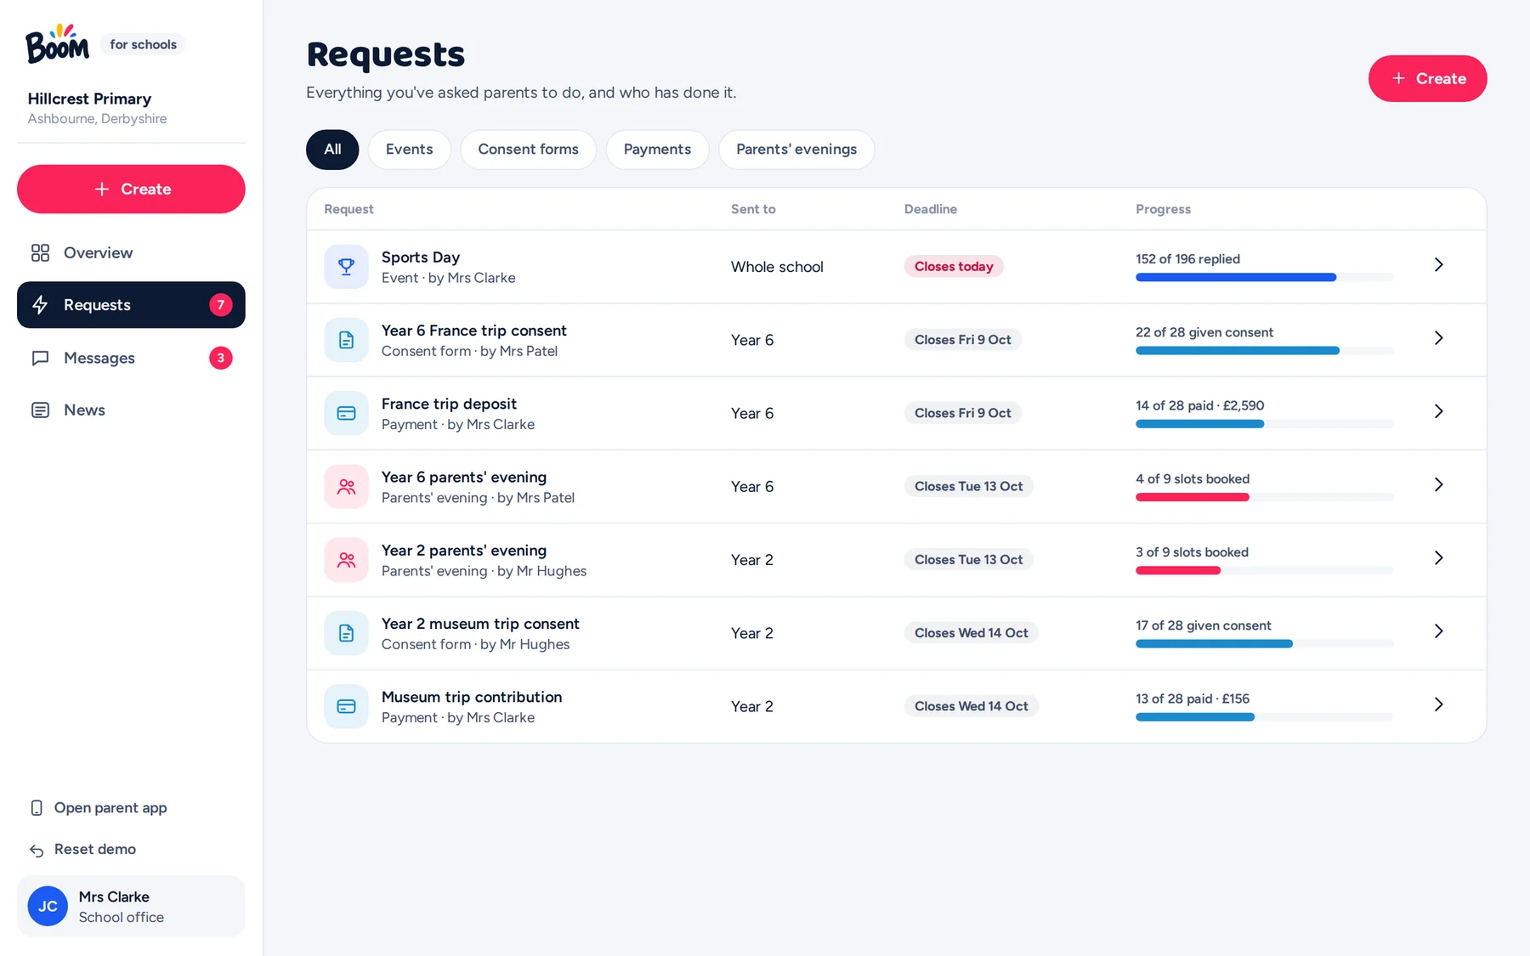This screenshot has height=956, width=1530.
Task: Open Year 2 parents' evening chevron
Action: [x=1438, y=557]
